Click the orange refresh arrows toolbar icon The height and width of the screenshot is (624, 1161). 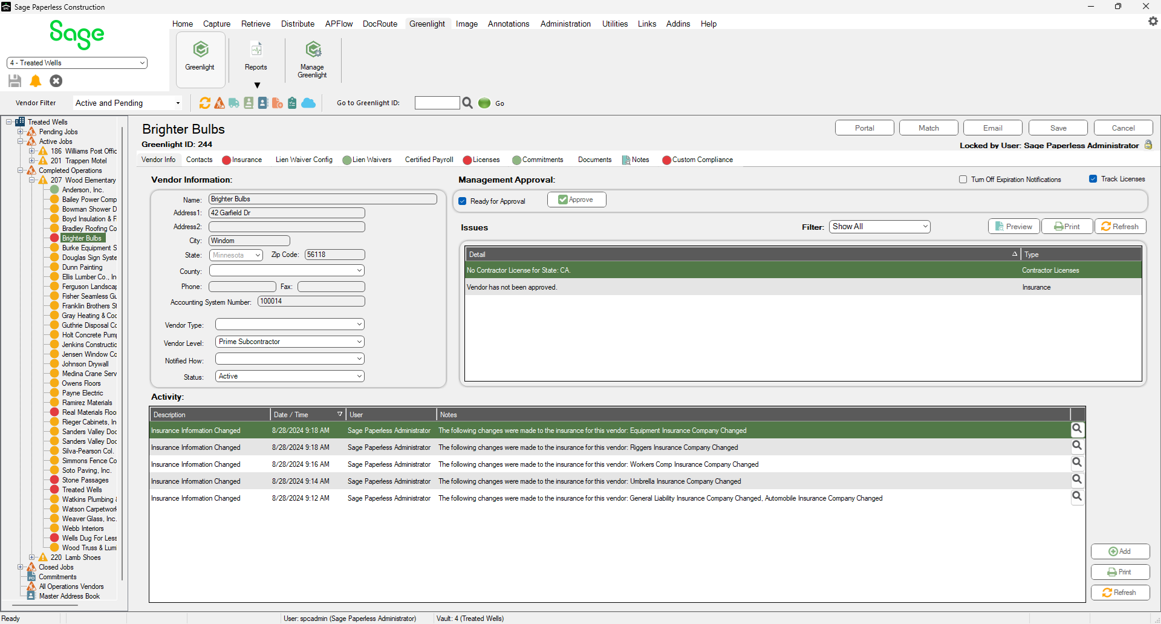[x=205, y=103]
